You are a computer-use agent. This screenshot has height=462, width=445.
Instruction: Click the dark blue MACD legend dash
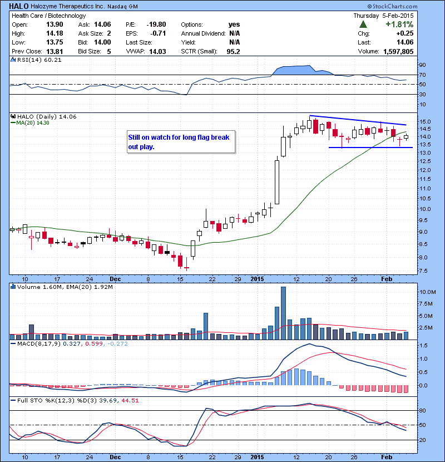(13, 343)
